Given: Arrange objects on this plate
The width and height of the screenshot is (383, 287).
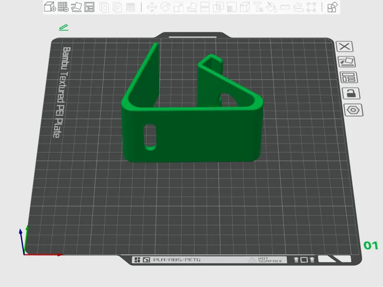Looking at the screenshot, I should coord(349,77).
